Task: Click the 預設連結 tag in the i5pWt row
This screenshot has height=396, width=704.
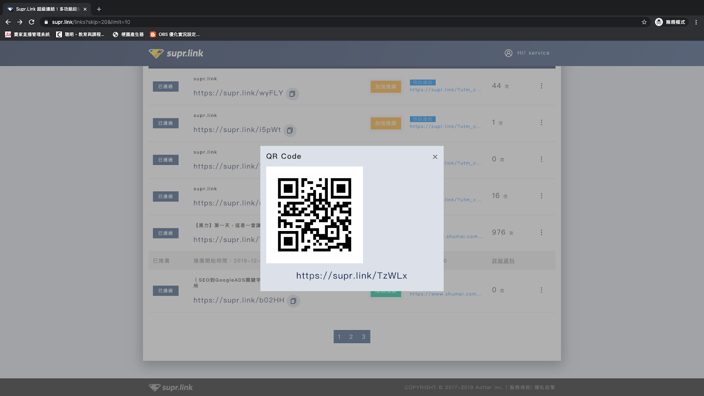Action: click(423, 119)
